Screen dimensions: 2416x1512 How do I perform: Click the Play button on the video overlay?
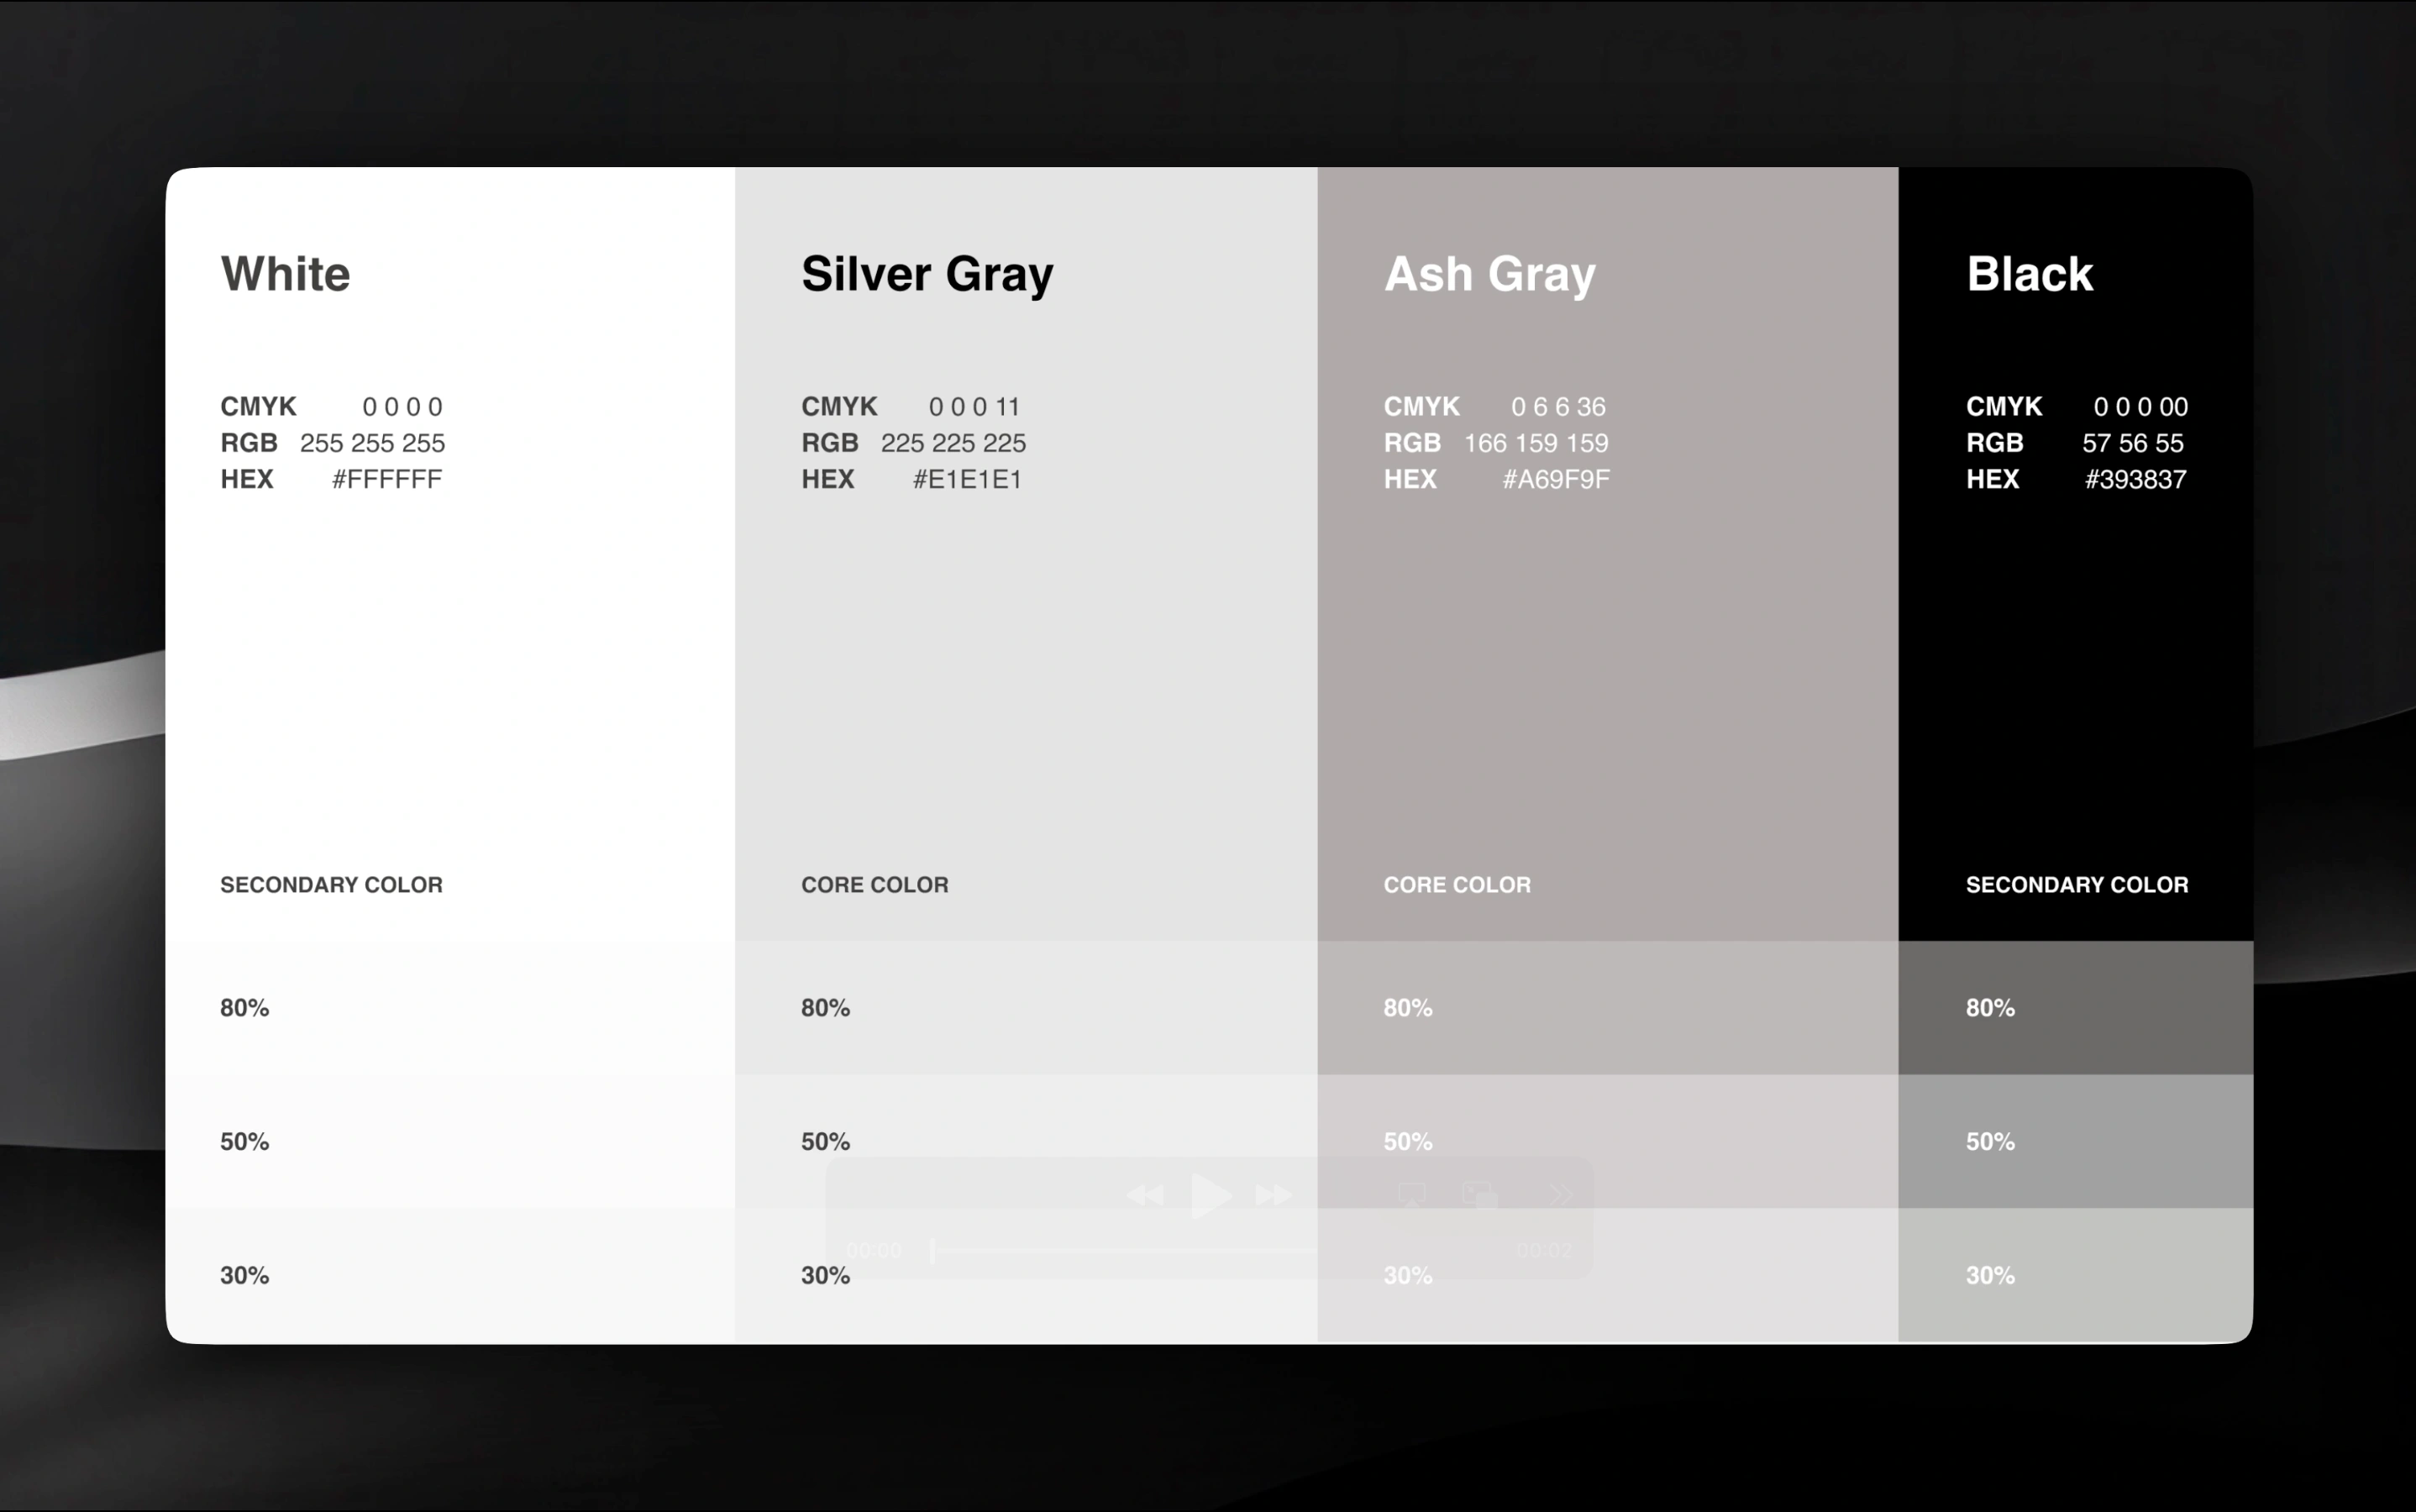(1210, 1193)
